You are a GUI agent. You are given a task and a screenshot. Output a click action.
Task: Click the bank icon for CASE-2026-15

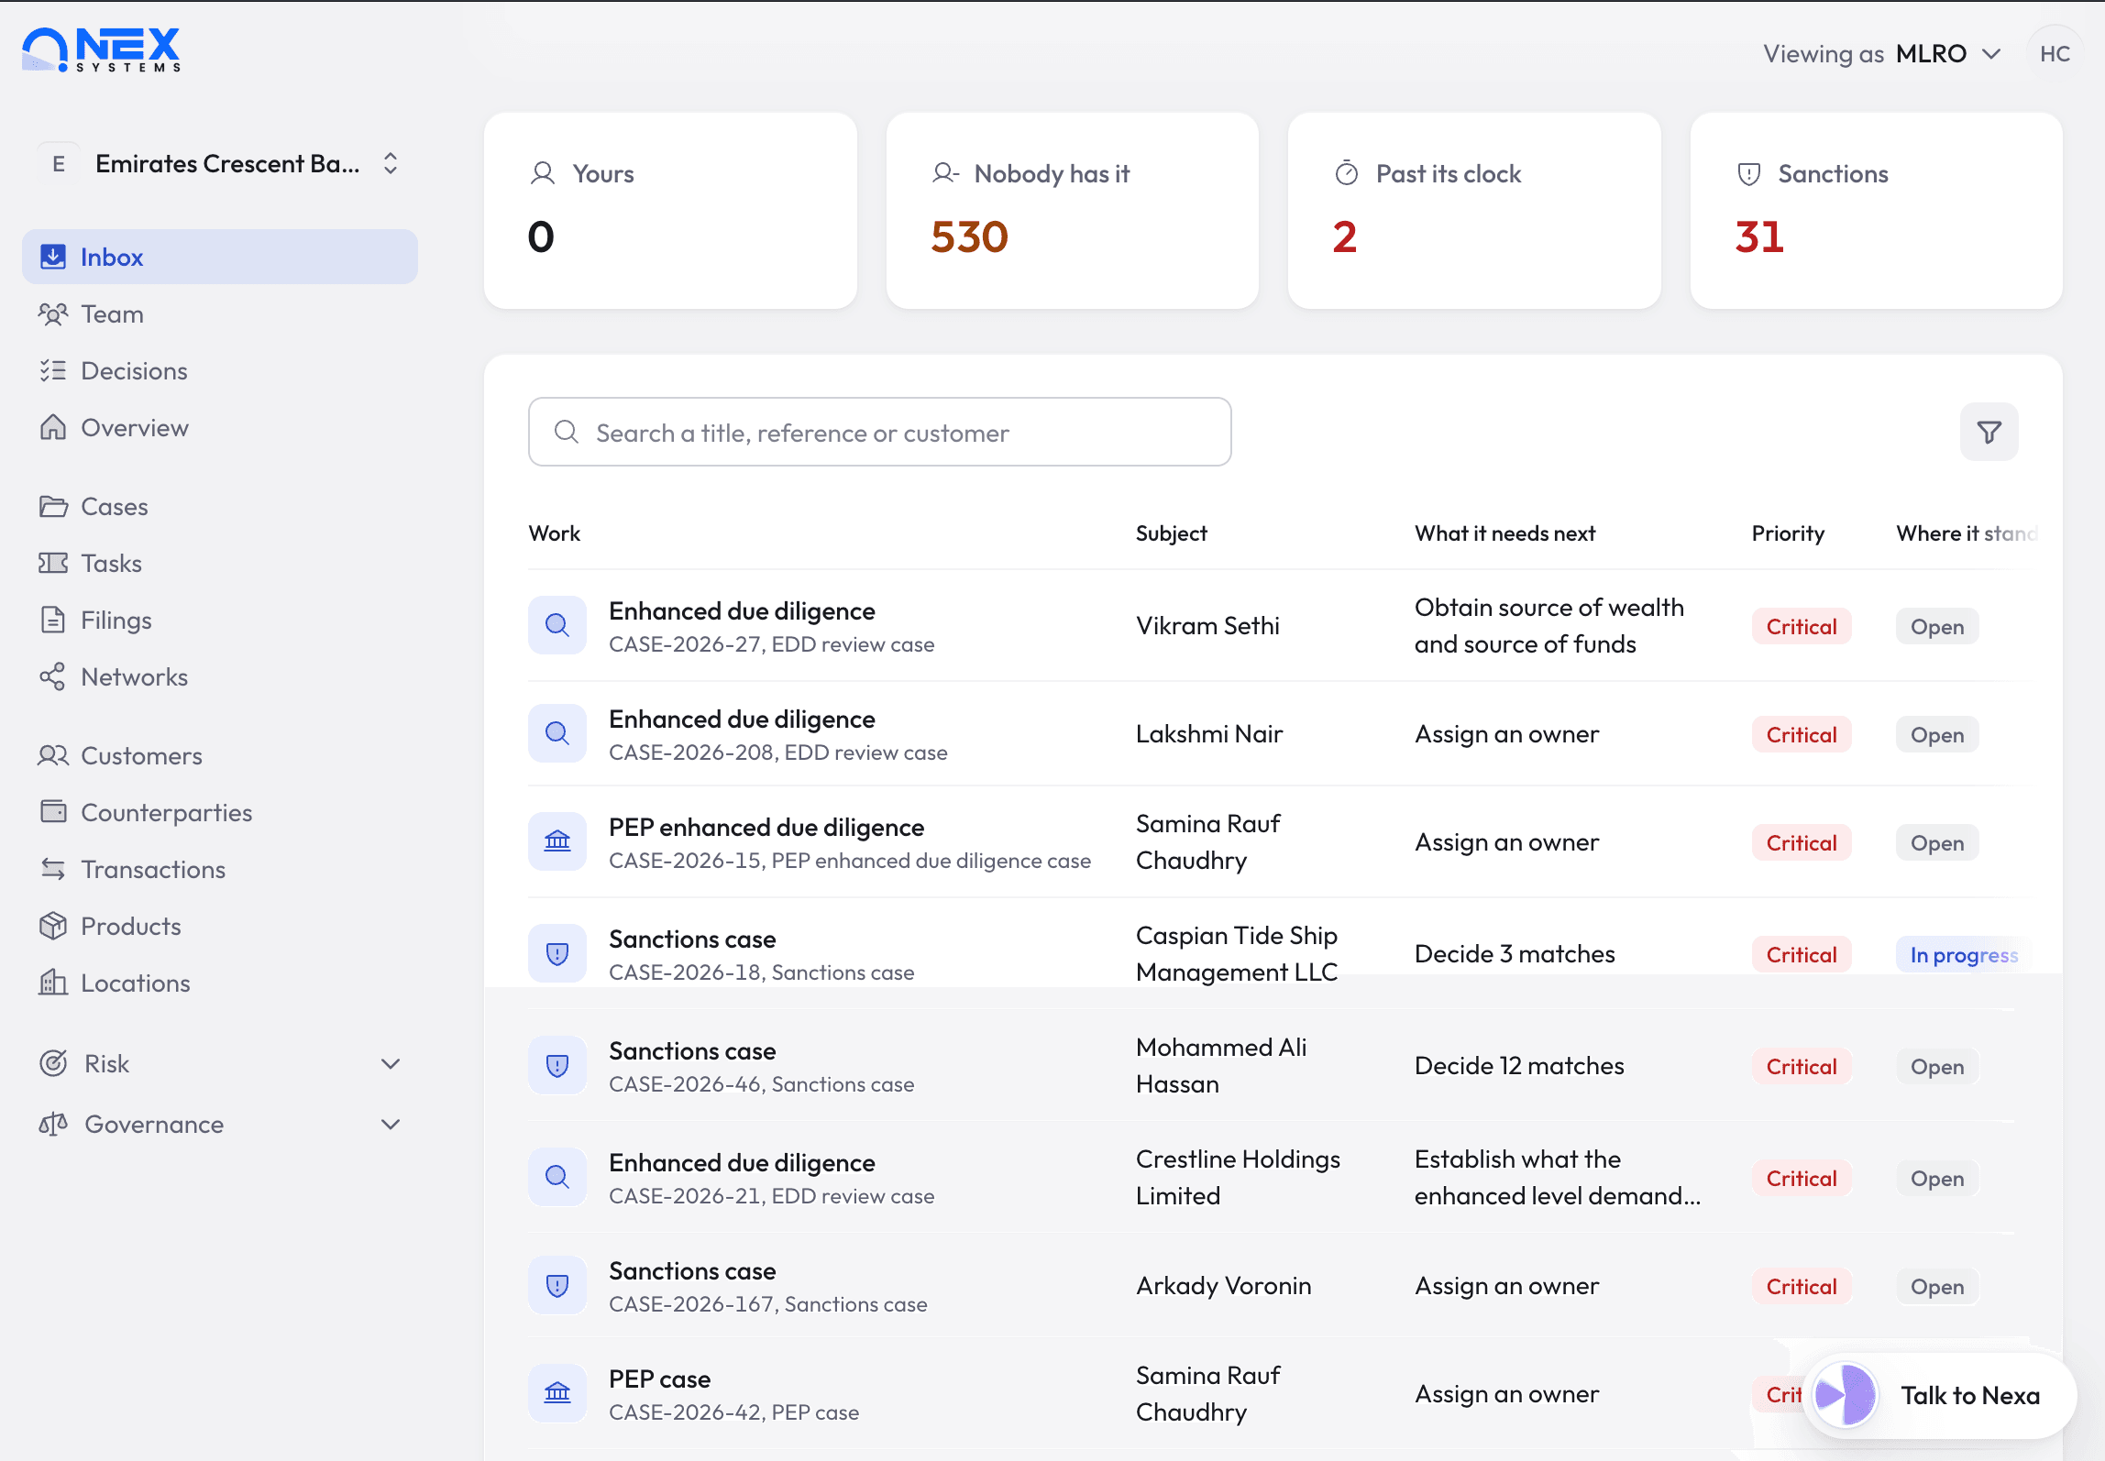click(557, 841)
